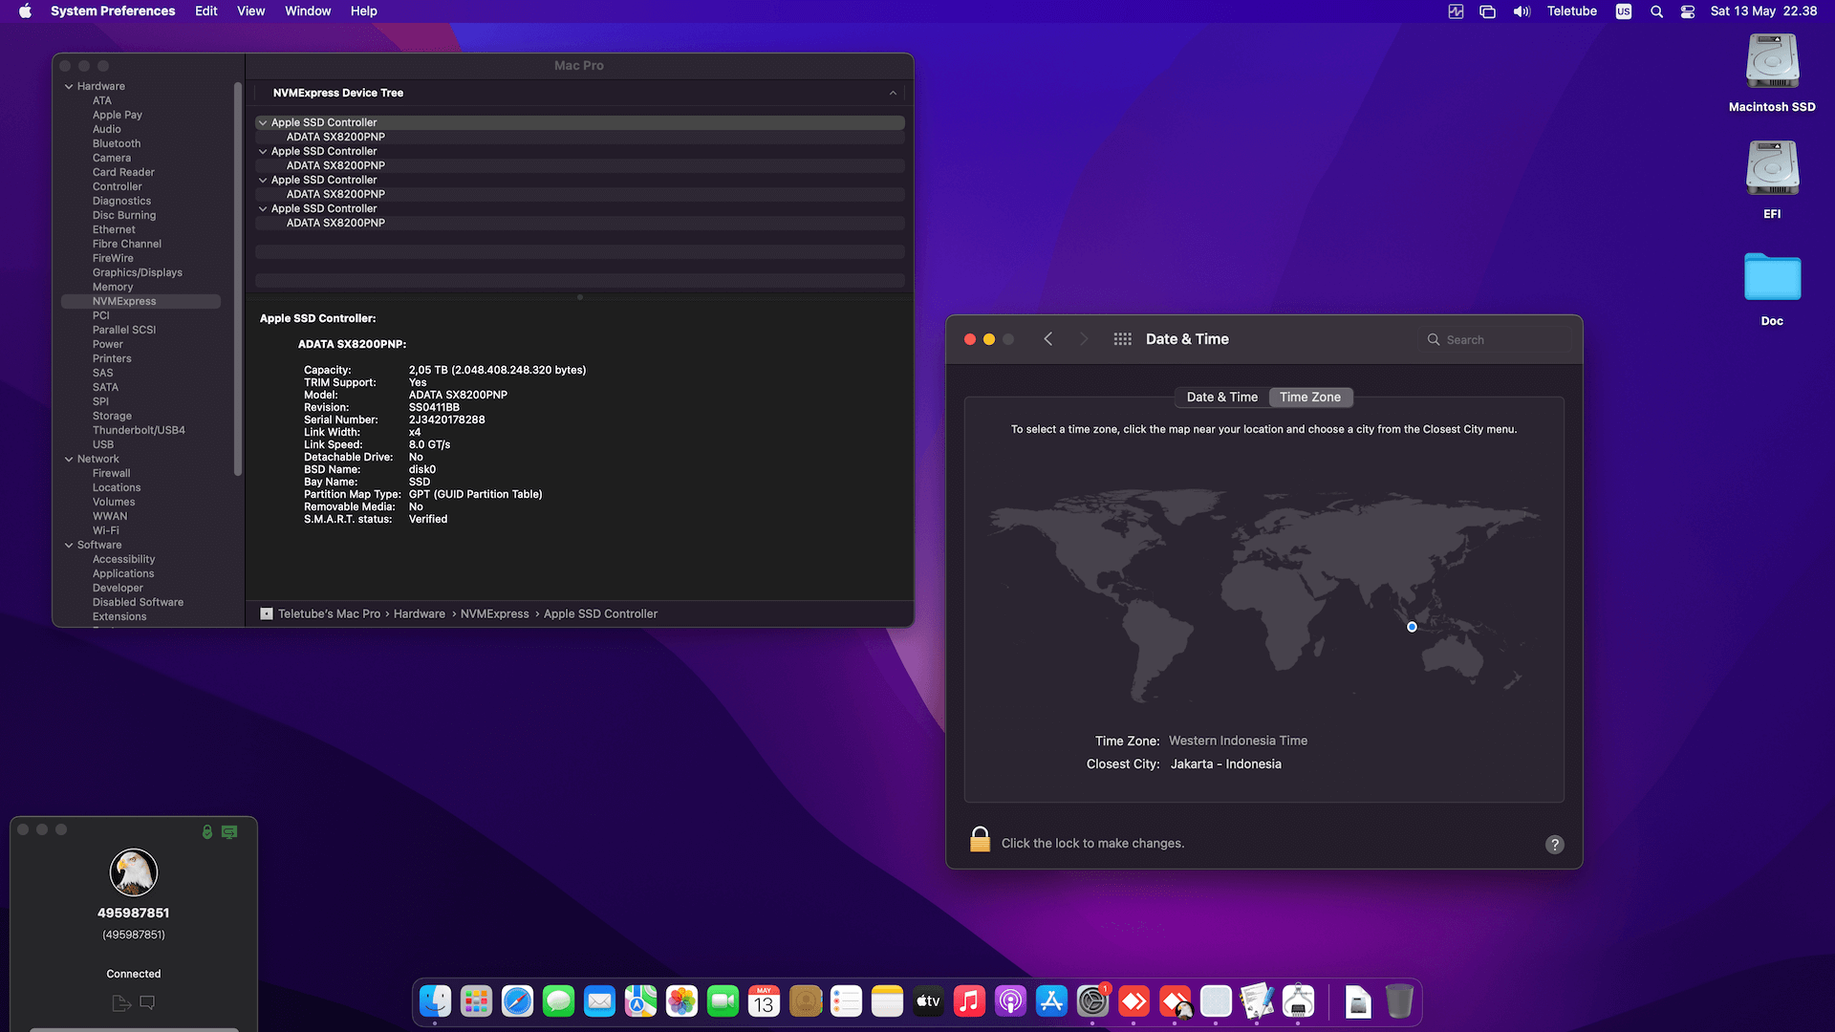Collapse the NVMExpress Device Tree header chevron

point(893,93)
